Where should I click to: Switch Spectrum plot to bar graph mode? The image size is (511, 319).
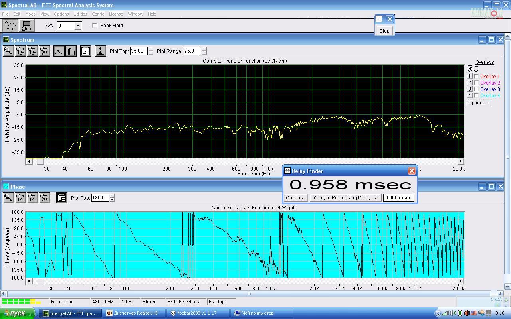tap(71, 51)
